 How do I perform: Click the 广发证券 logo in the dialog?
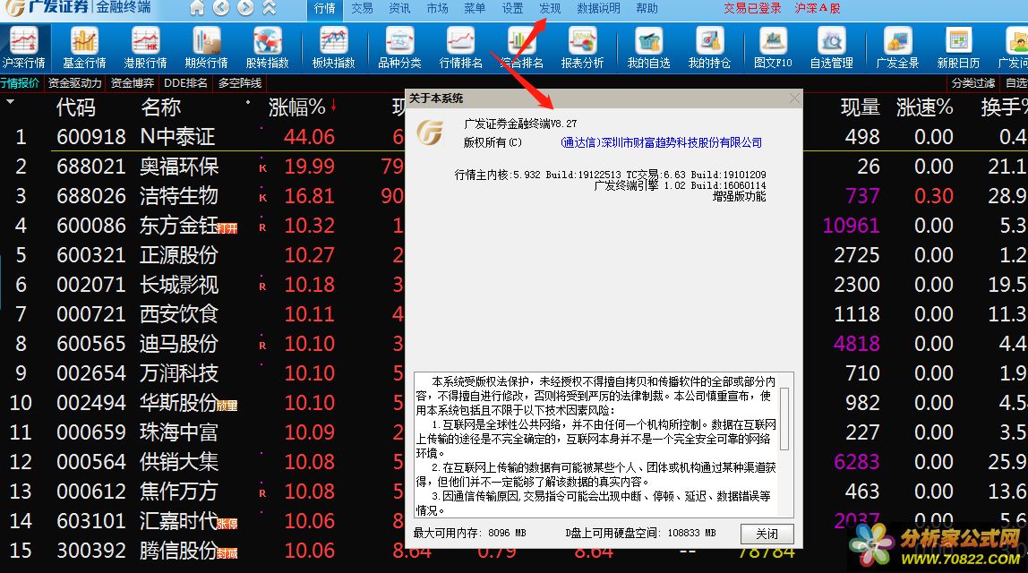pyautogui.click(x=430, y=132)
